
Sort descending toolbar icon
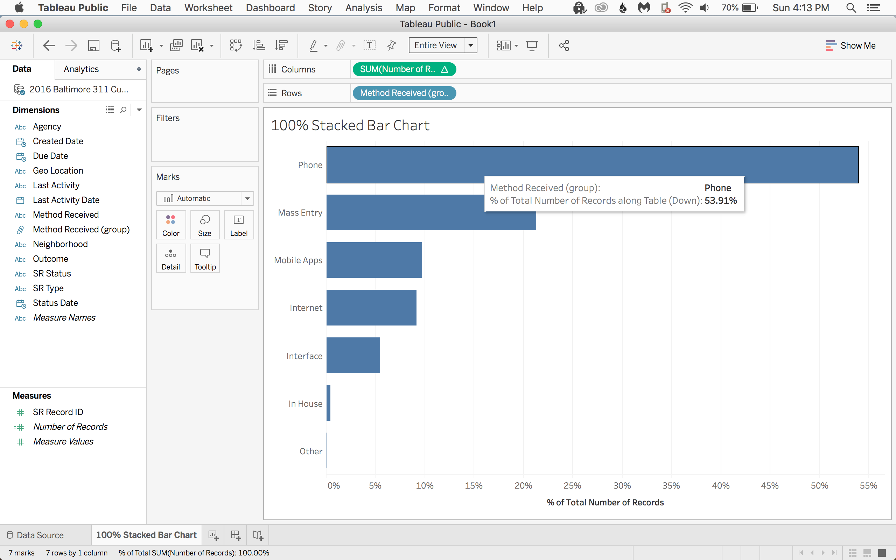pos(281,45)
